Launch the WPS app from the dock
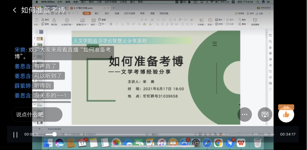The height and width of the screenshot is (150, 307). (x=241, y=143)
